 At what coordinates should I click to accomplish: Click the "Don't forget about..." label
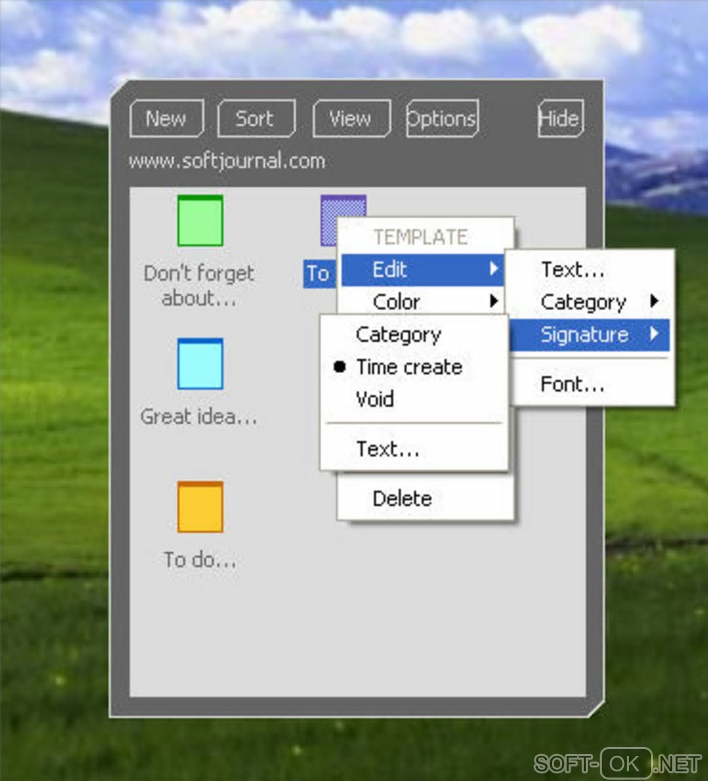point(199,286)
